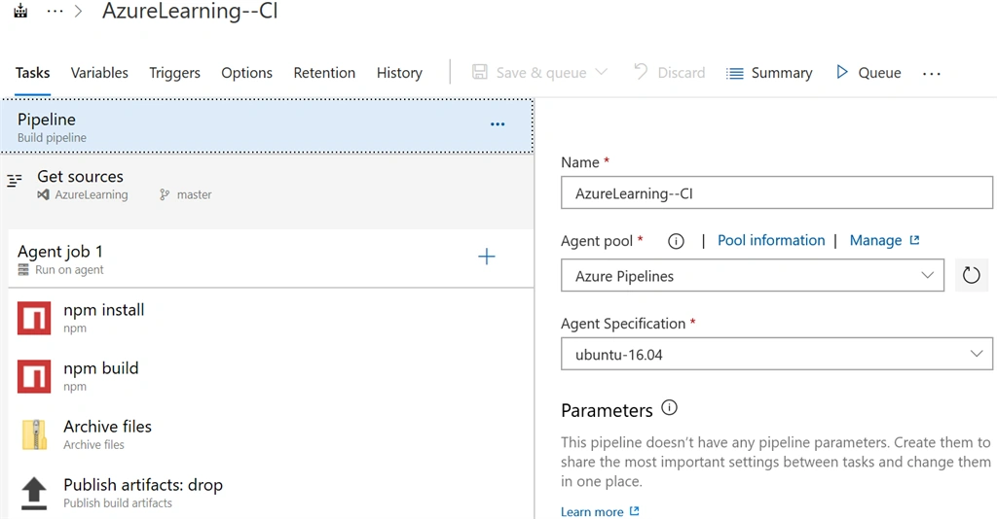This screenshot has height=519, width=997.
Task: Select the Pipeline build pipeline row
Action: point(267,126)
